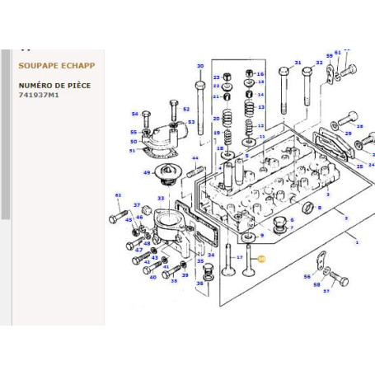The width and height of the screenshot is (375, 375).
Task: Click callout 18 by the spring seat
Action: click(x=220, y=148)
